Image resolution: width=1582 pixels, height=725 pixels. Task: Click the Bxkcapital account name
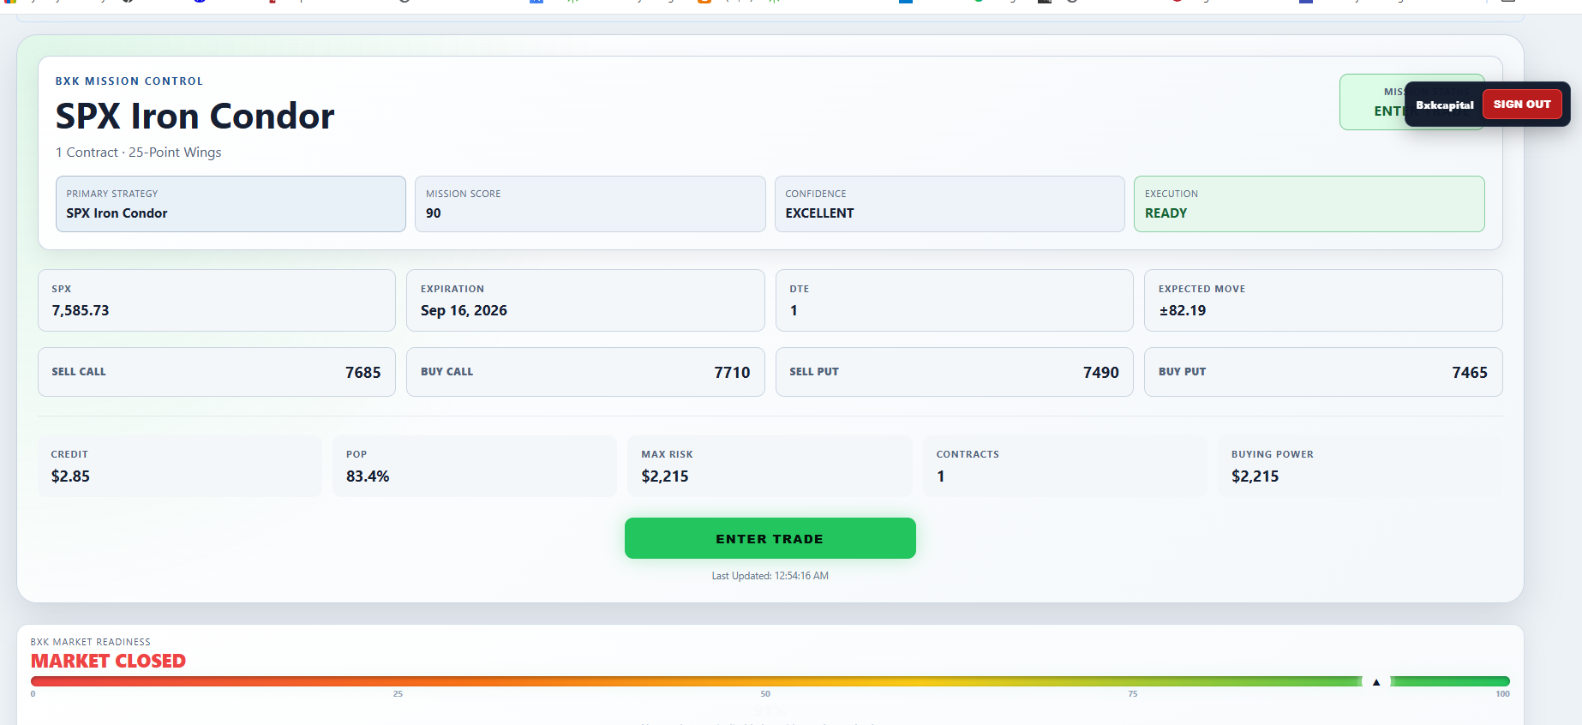click(1444, 105)
